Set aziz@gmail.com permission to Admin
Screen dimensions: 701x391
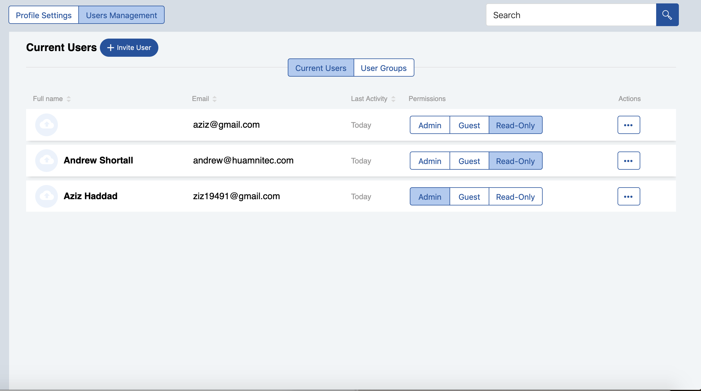[x=430, y=125]
